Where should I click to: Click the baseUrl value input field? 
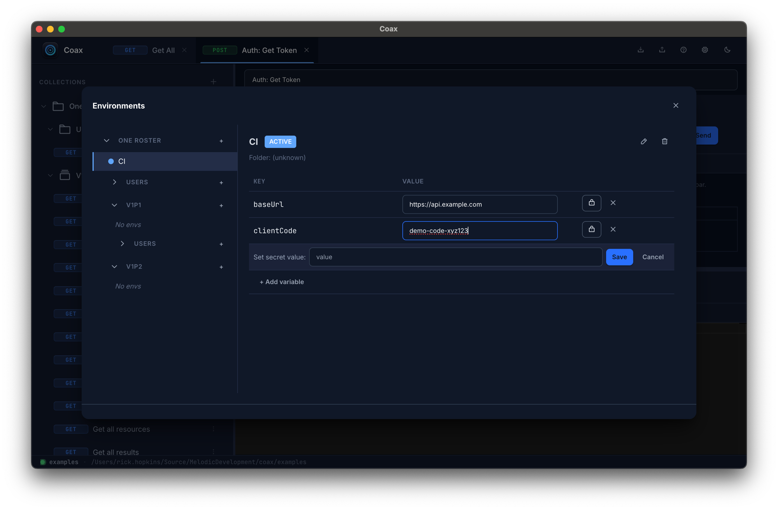pyautogui.click(x=480, y=204)
